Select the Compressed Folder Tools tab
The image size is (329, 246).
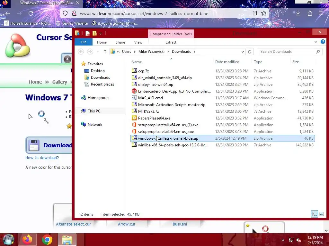click(171, 34)
